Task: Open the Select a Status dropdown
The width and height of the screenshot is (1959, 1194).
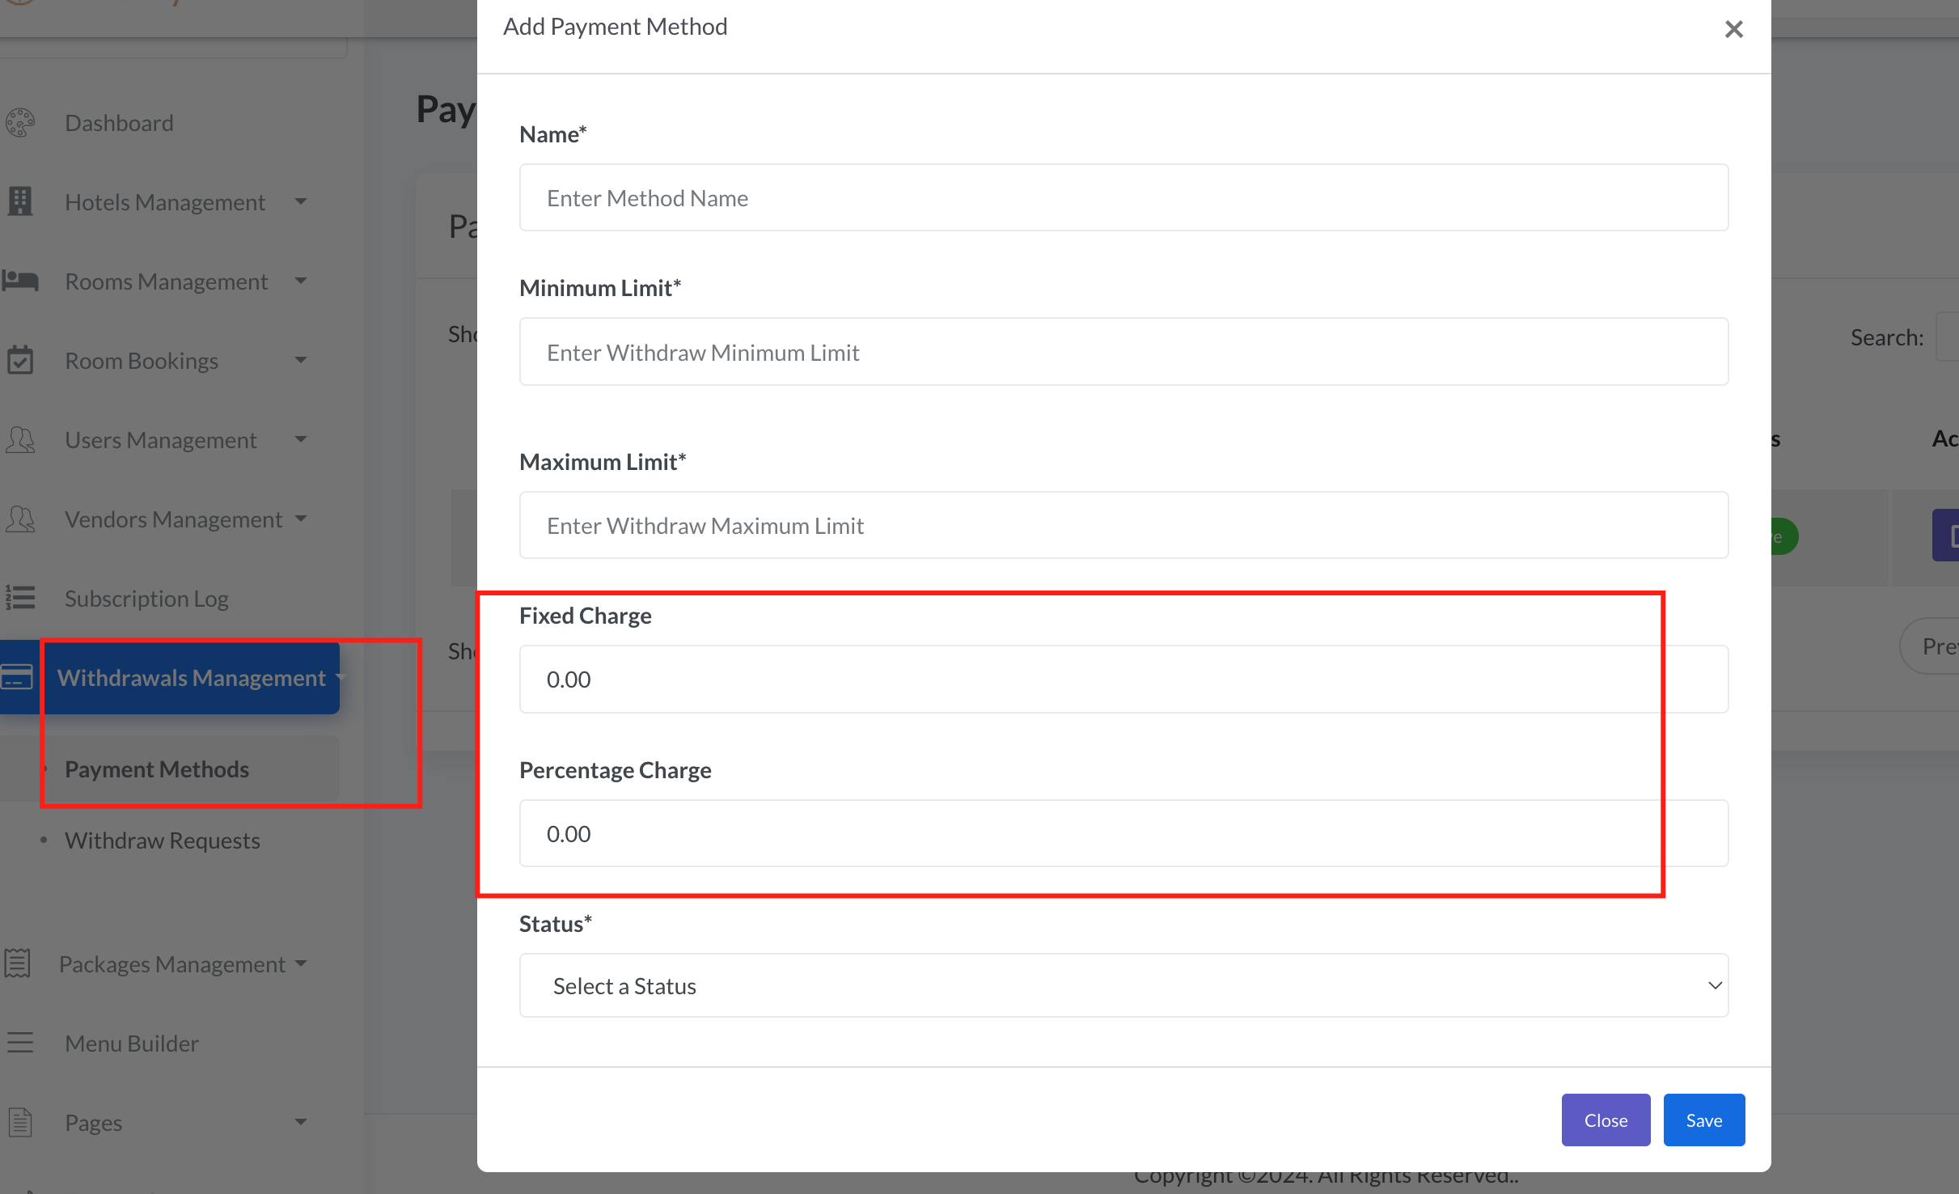Action: pos(1123,985)
